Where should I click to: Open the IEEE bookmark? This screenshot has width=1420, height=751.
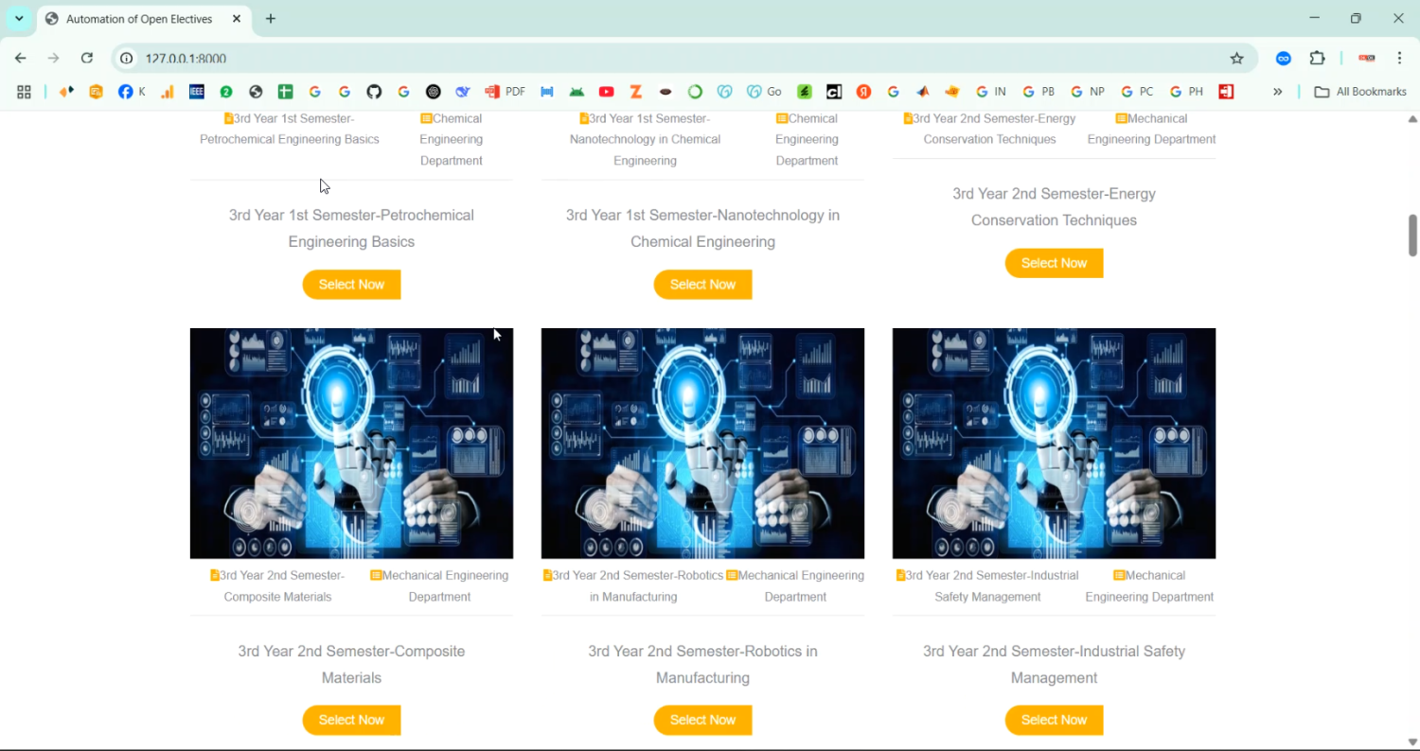coord(197,92)
